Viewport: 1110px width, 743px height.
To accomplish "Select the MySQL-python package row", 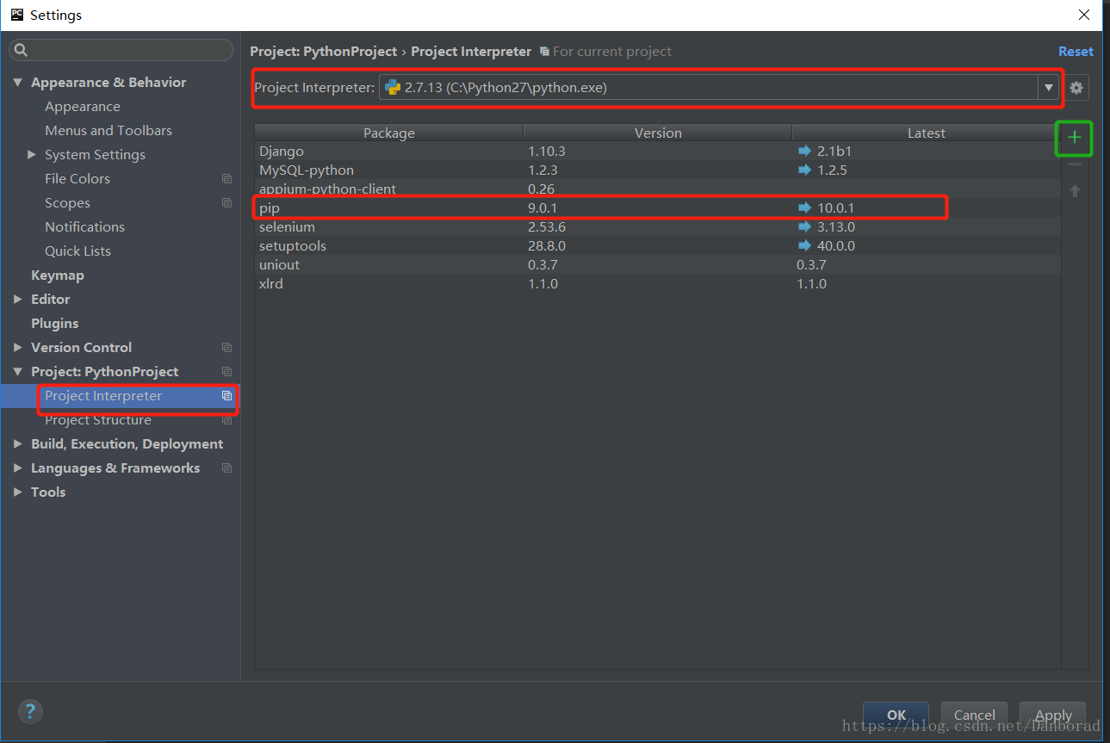I will 658,170.
